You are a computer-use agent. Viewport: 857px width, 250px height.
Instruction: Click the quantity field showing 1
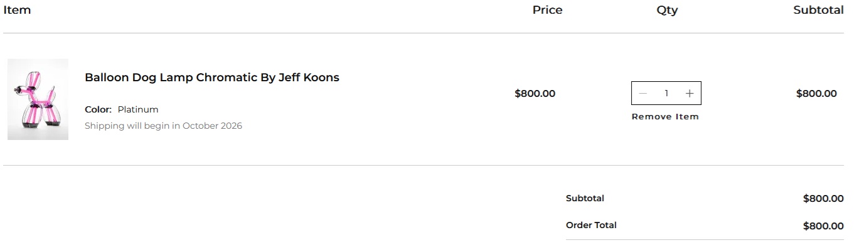click(x=666, y=93)
